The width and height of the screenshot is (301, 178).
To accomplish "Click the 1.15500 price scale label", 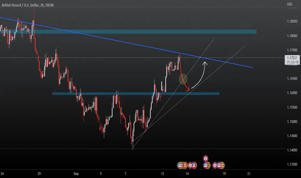I will click(292, 107).
